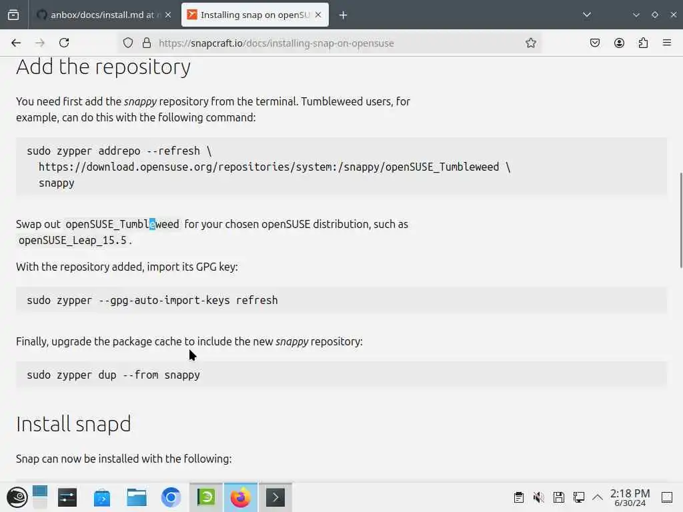
Task: Close the anbox/docs/install.md tab
Action: tap(168, 15)
